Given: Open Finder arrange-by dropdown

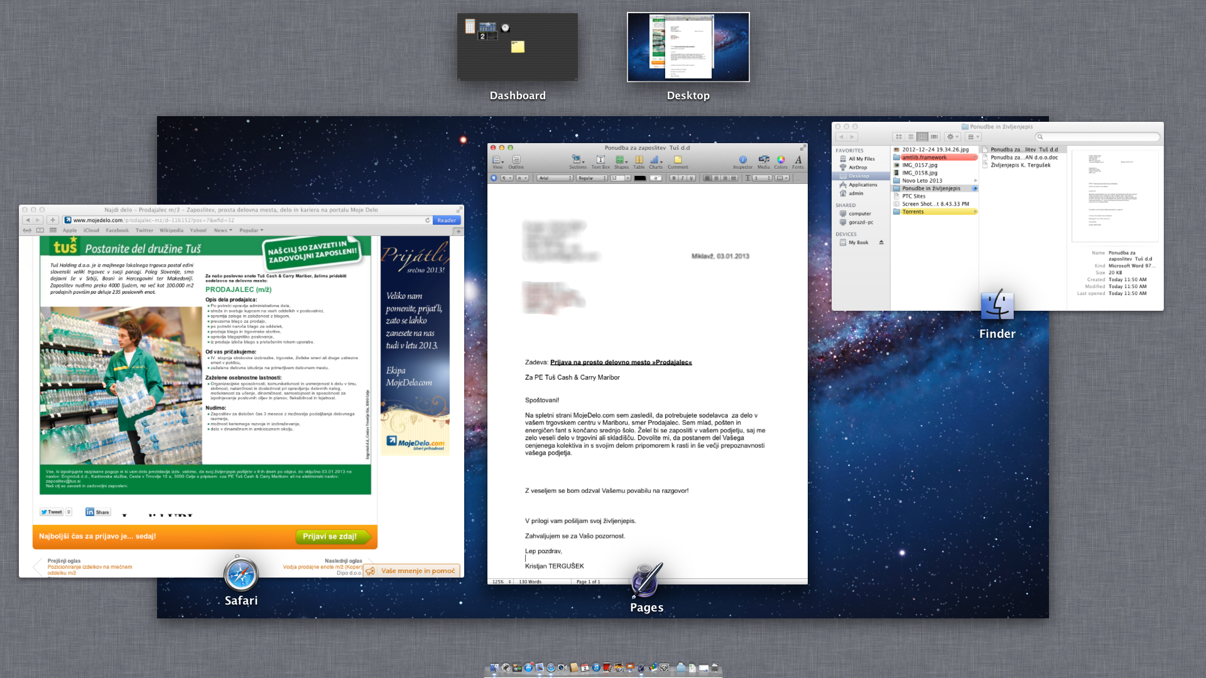Looking at the screenshot, I should click(x=973, y=137).
